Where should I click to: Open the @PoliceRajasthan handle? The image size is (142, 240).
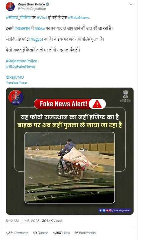pos(32,9)
